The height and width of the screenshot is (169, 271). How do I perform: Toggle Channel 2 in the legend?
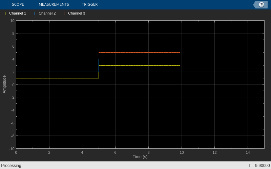[47, 13]
